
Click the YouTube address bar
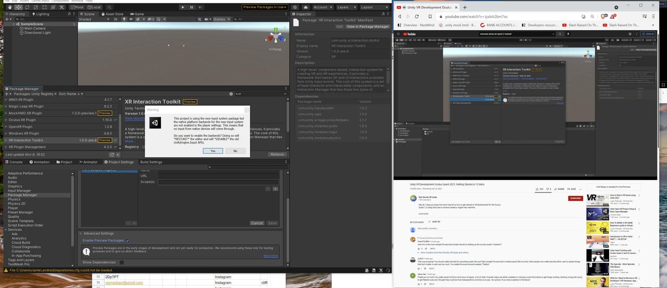click(511, 16)
